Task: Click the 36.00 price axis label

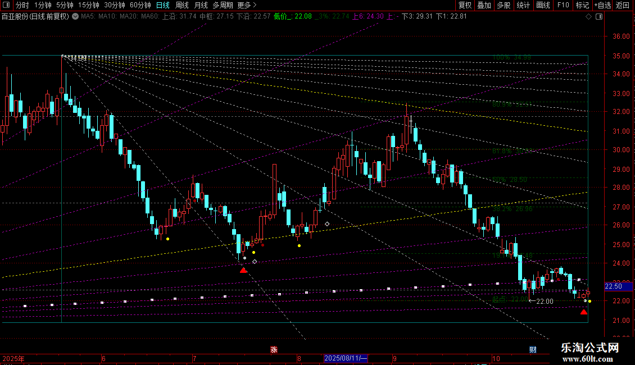Action: pos(621,36)
